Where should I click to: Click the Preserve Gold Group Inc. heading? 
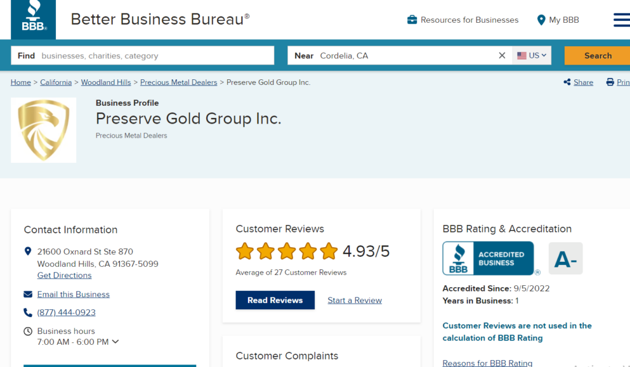coord(188,119)
